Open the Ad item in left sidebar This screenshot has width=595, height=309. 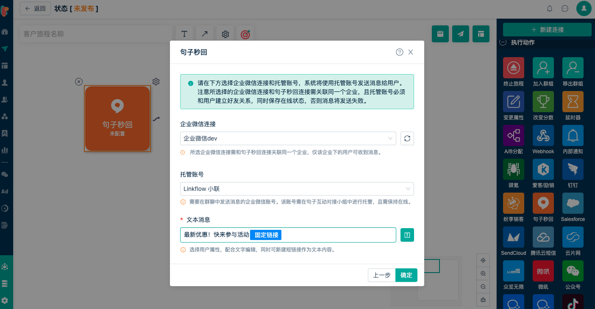5,191
